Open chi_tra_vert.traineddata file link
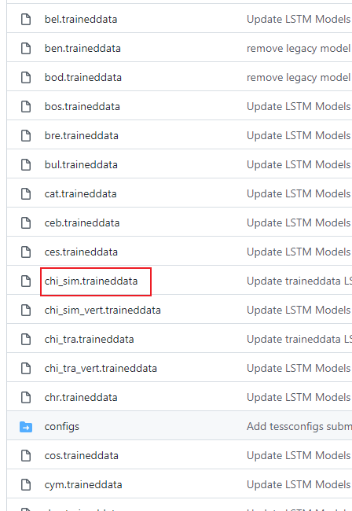This screenshot has width=352, height=511. tap(101, 368)
